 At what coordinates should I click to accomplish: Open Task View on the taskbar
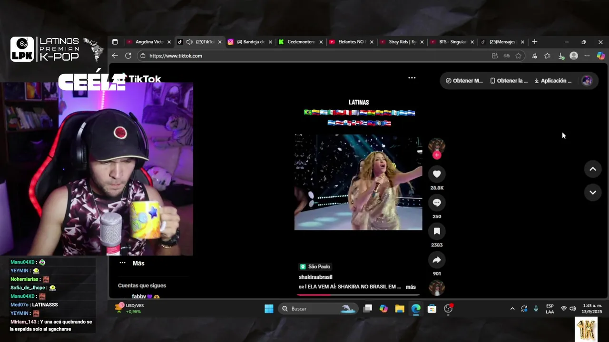[367, 309]
